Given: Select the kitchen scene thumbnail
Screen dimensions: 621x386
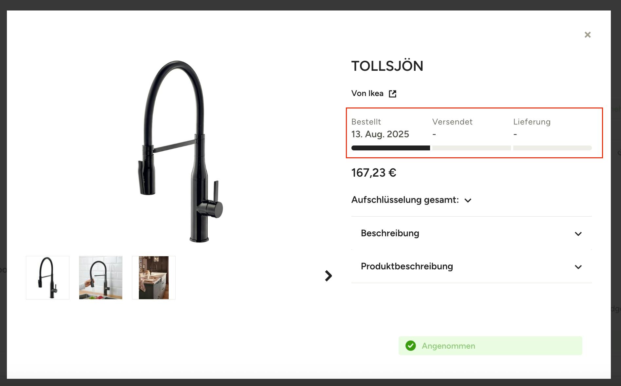Looking at the screenshot, I should click(x=154, y=278).
